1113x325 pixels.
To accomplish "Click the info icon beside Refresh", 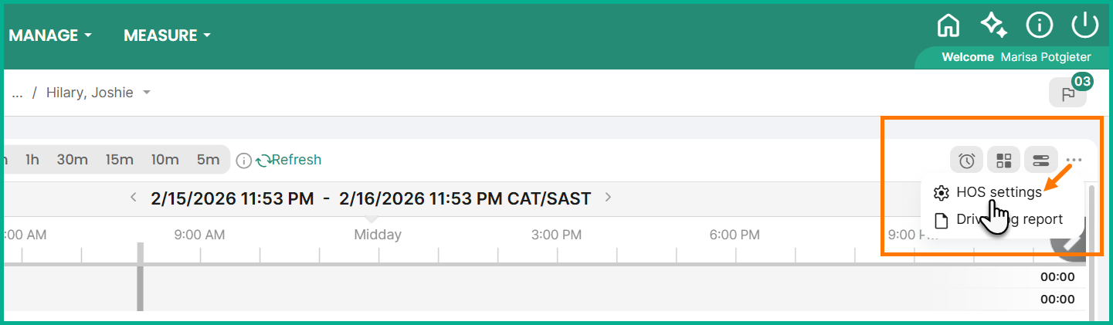I will click(243, 161).
